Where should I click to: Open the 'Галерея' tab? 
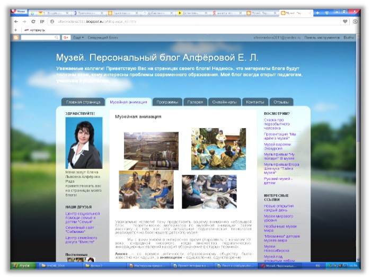pyautogui.click(x=195, y=102)
